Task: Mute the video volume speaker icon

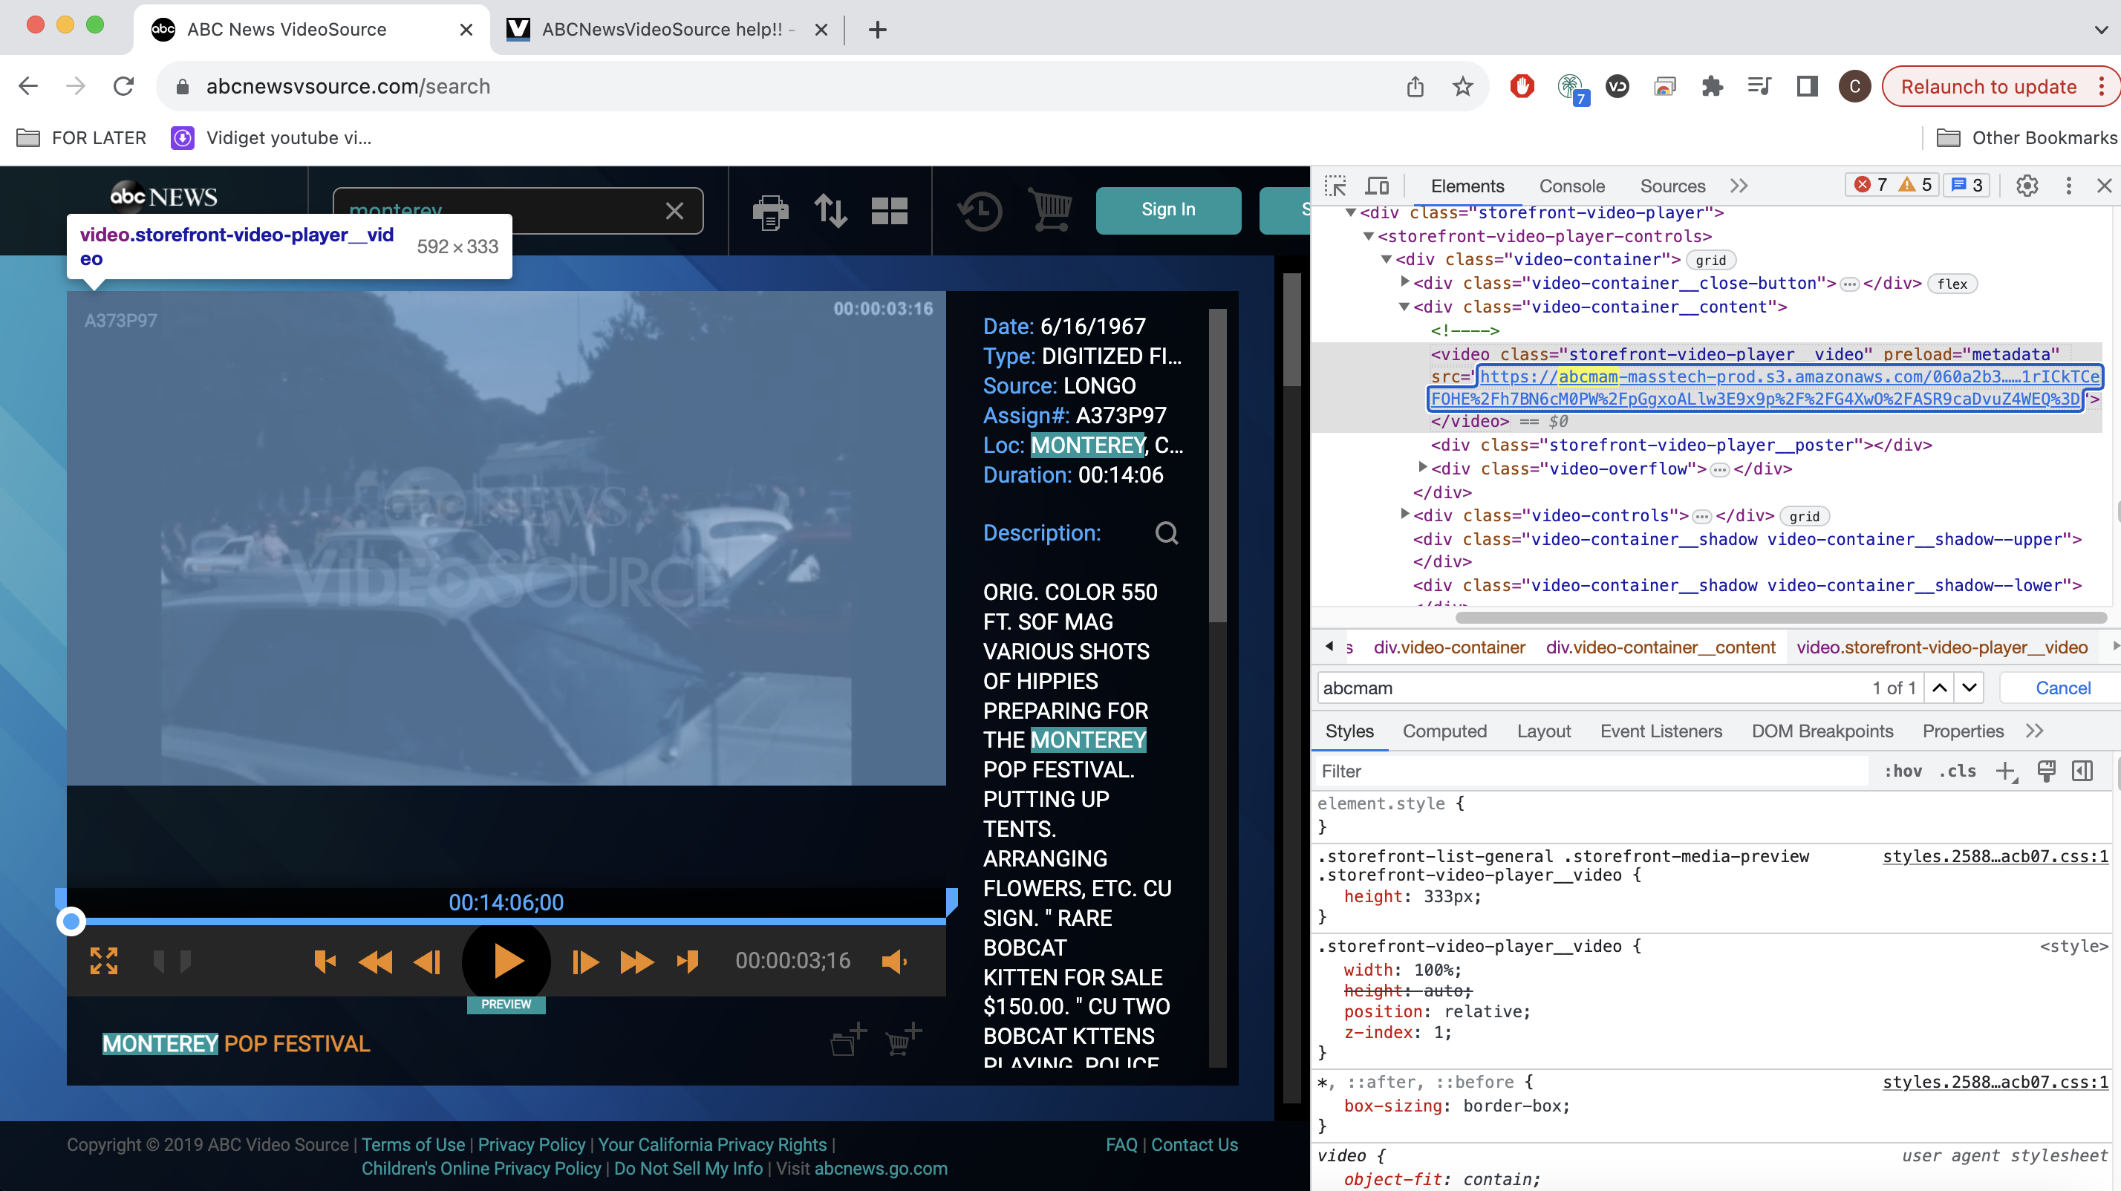Action: pyautogui.click(x=893, y=961)
